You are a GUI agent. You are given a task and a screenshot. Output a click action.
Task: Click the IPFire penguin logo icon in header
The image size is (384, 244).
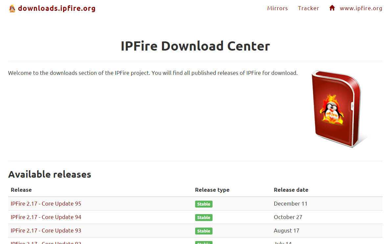pos(12,9)
